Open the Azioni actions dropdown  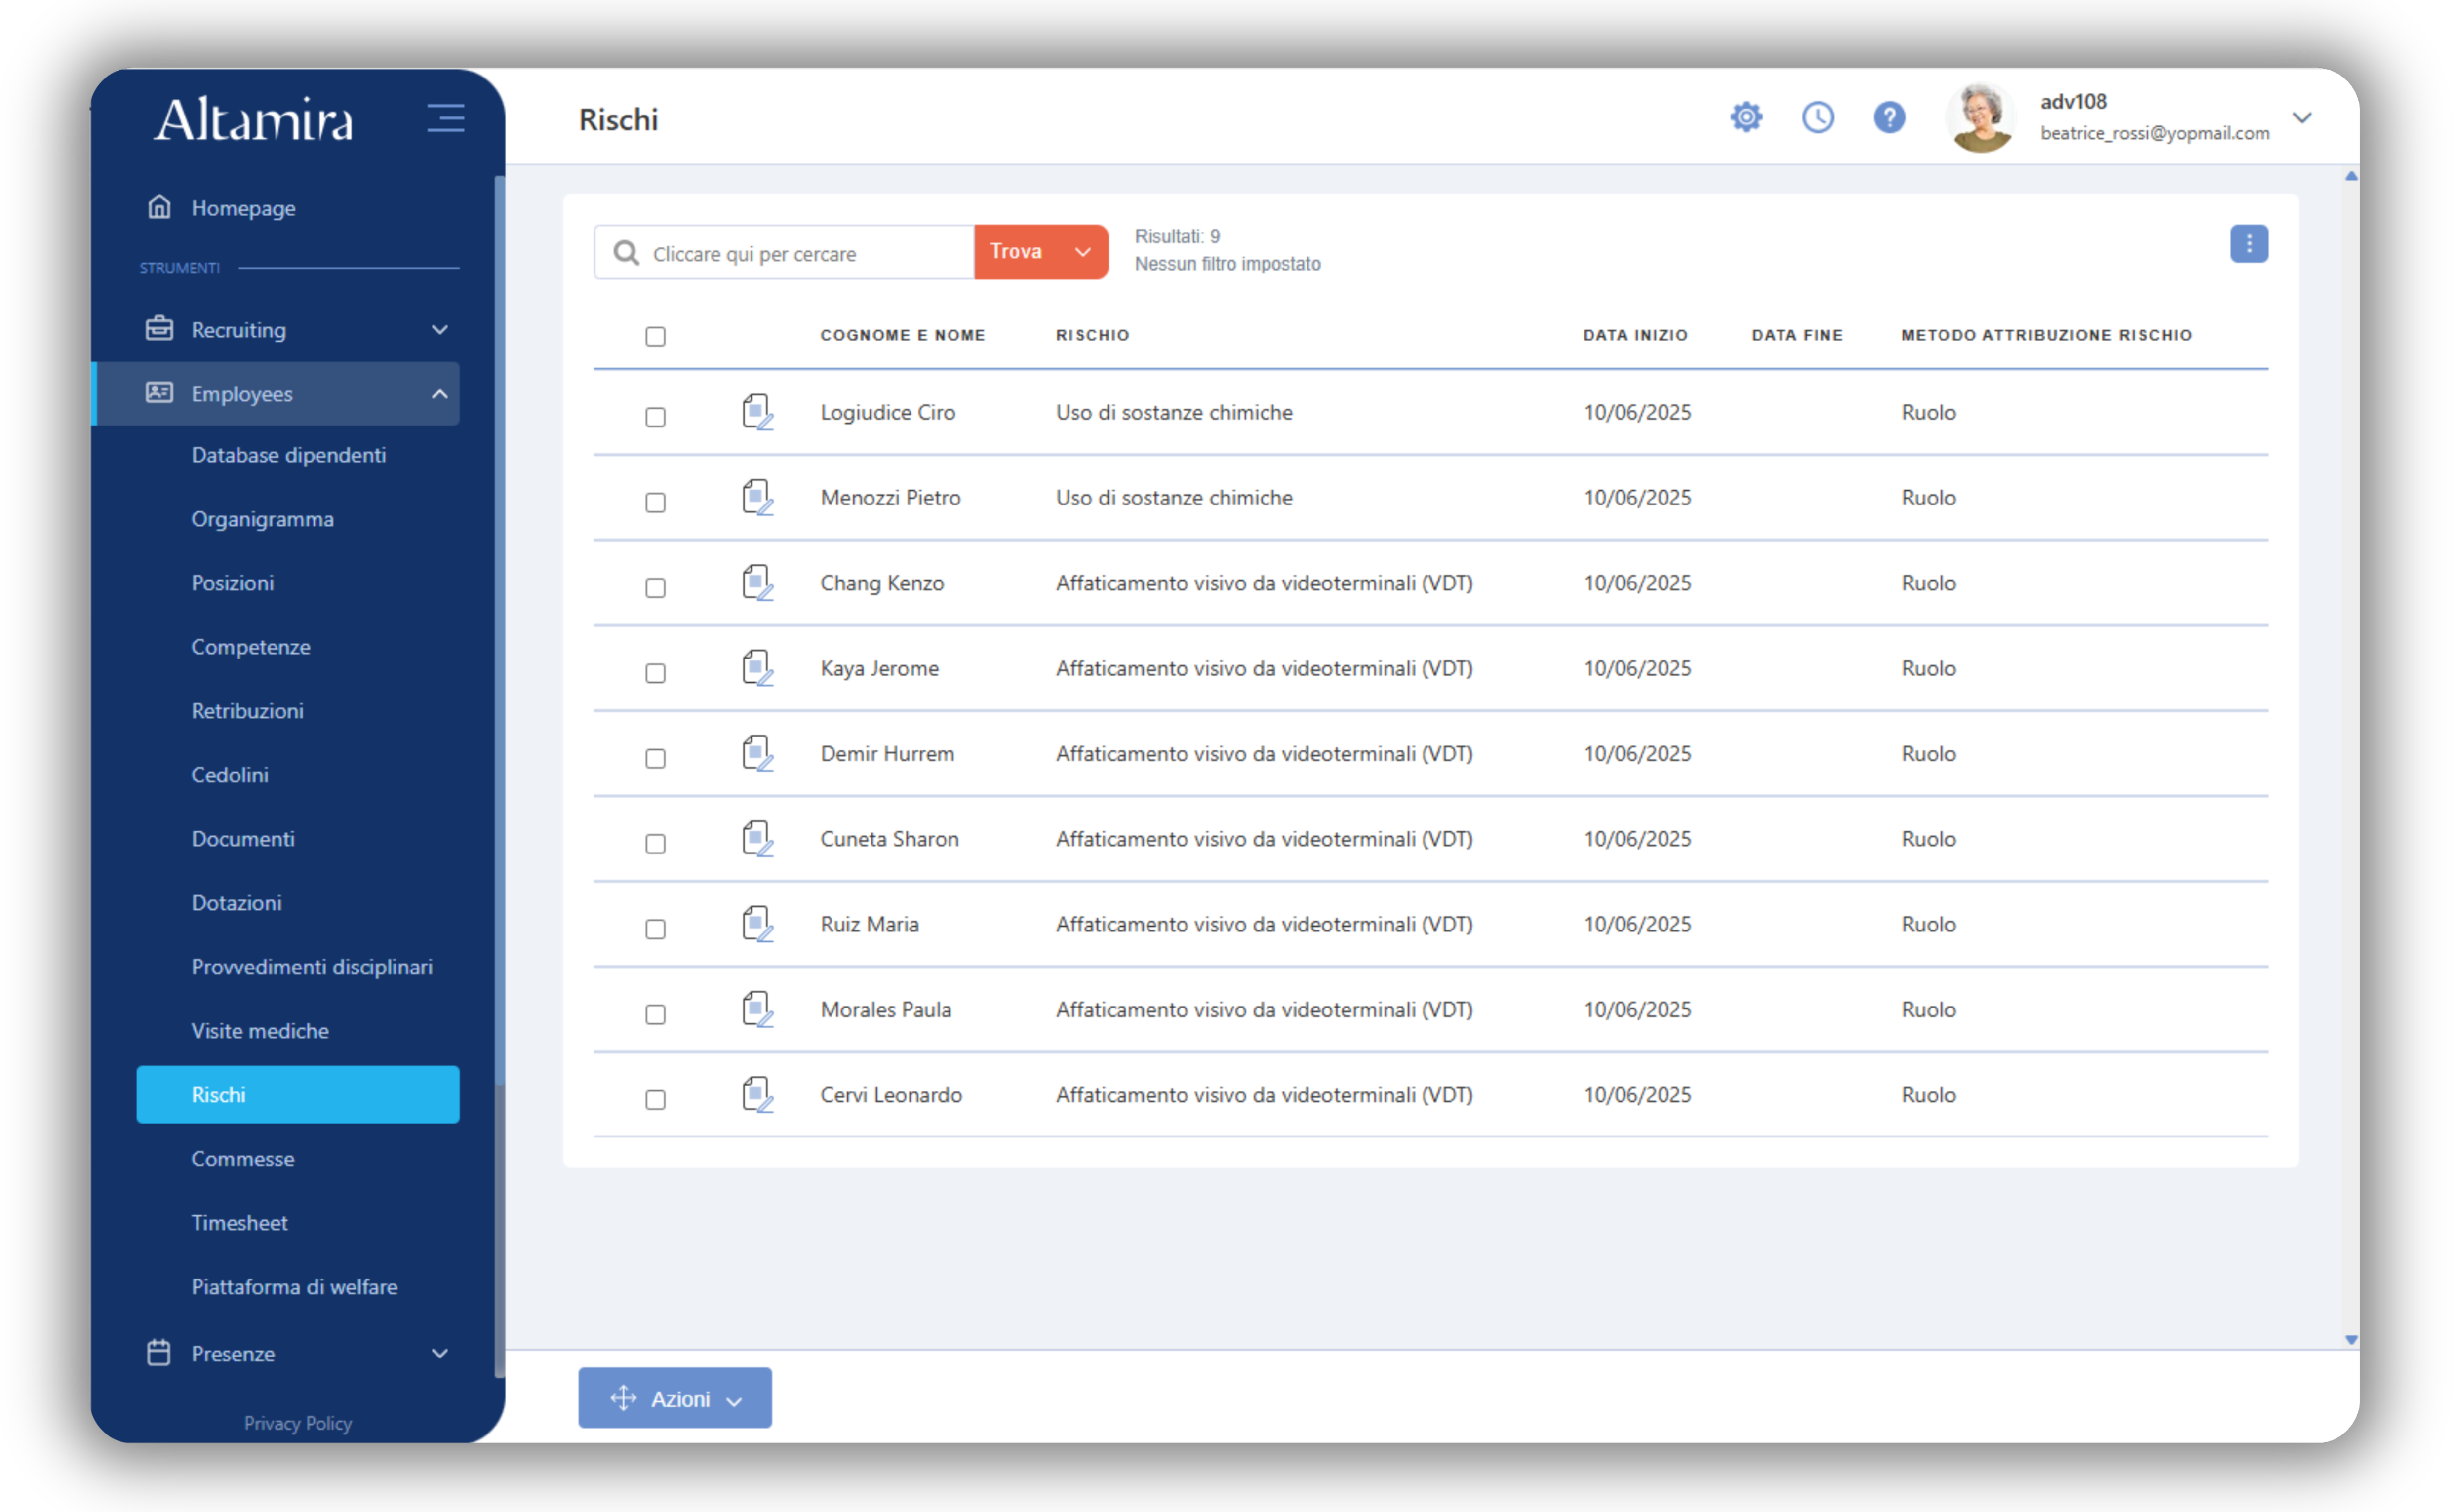675,1397
